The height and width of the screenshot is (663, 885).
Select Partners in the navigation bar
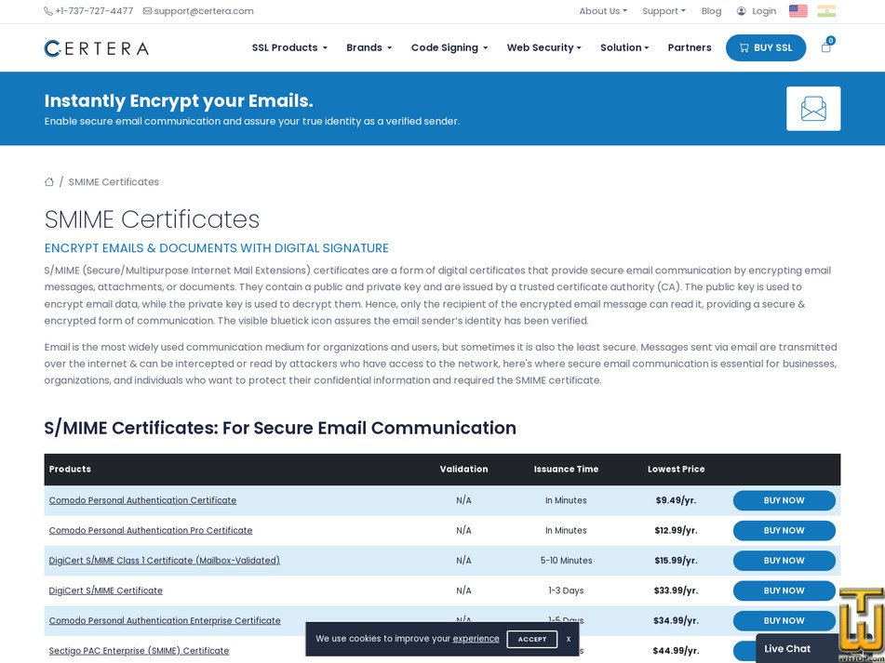[x=689, y=46]
